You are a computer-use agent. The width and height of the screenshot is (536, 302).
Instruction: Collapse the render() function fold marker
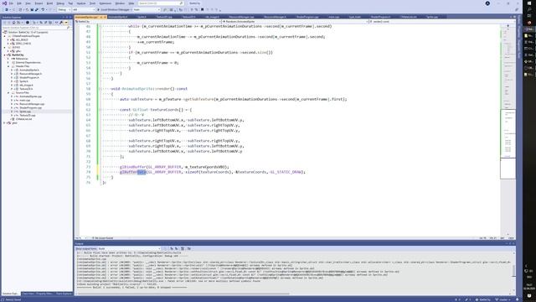(x=100, y=89)
